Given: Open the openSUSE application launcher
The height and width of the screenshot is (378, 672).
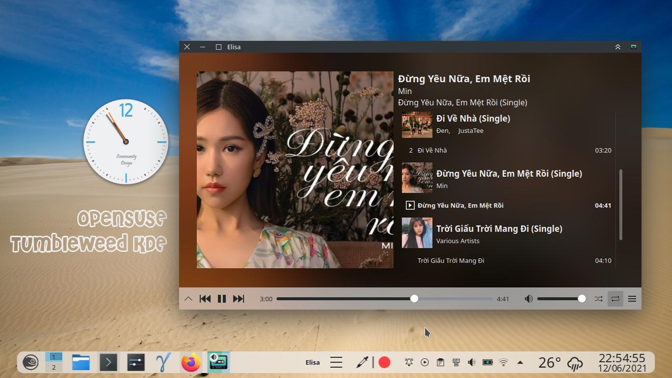Looking at the screenshot, I should pos(31,363).
